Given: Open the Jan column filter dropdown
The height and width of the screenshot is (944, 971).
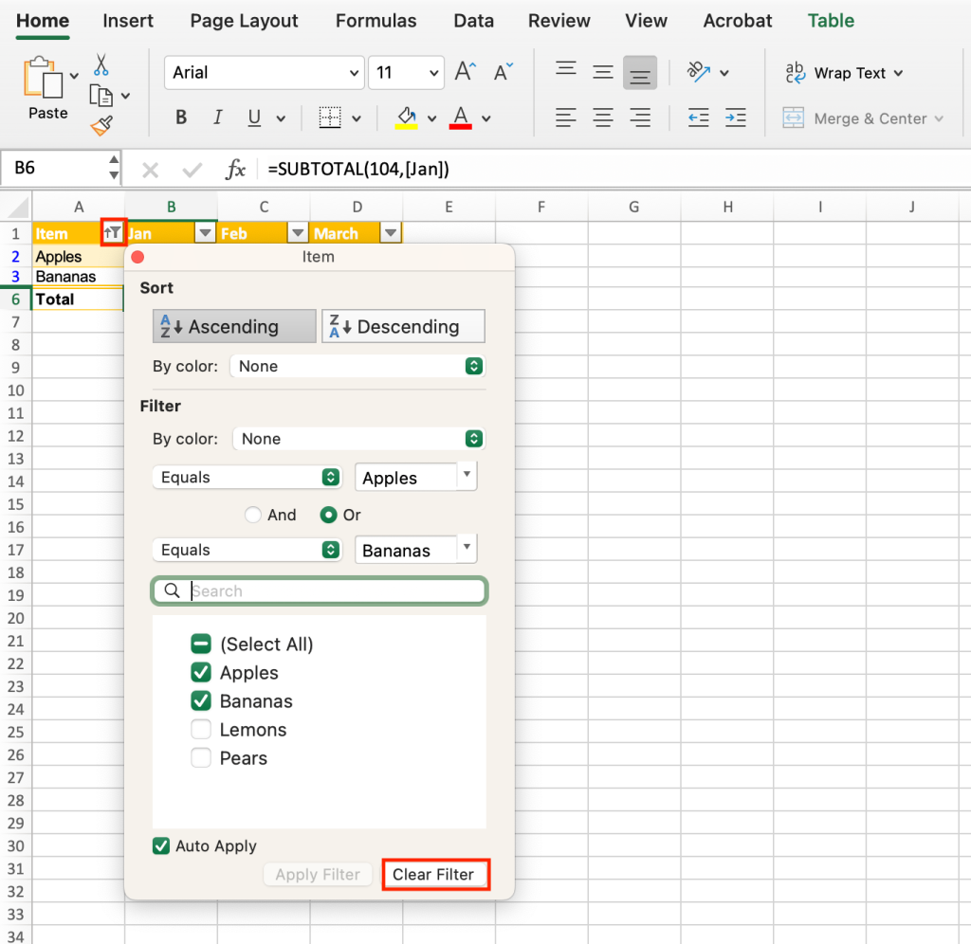Looking at the screenshot, I should pos(205,233).
